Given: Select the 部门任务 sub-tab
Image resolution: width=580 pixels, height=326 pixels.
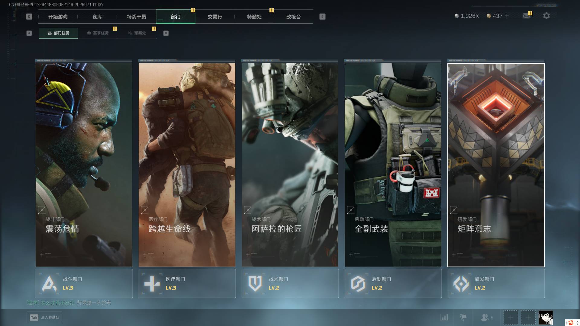Looking at the screenshot, I should coord(58,33).
